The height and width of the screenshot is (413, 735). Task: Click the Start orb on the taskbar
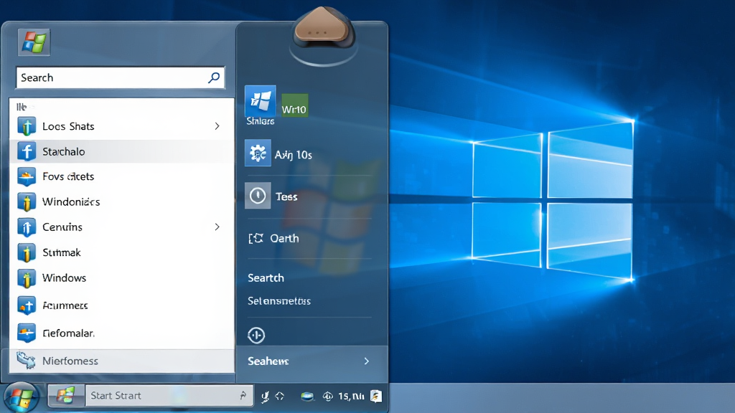(22, 397)
